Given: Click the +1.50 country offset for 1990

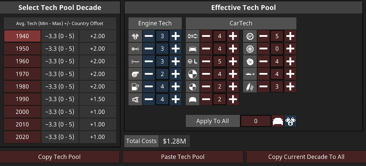Looking at the screenshot, I should point(98,99).
